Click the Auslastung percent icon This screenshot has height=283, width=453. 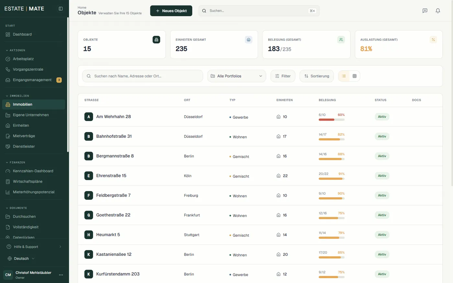(x=433, y=40)
